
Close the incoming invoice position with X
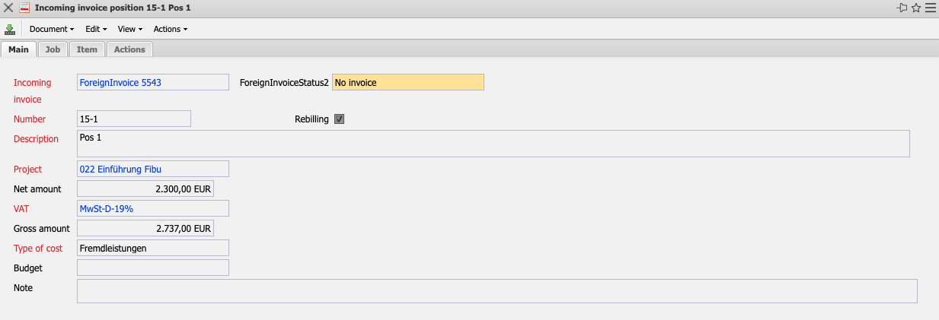(x=8, y=8)
